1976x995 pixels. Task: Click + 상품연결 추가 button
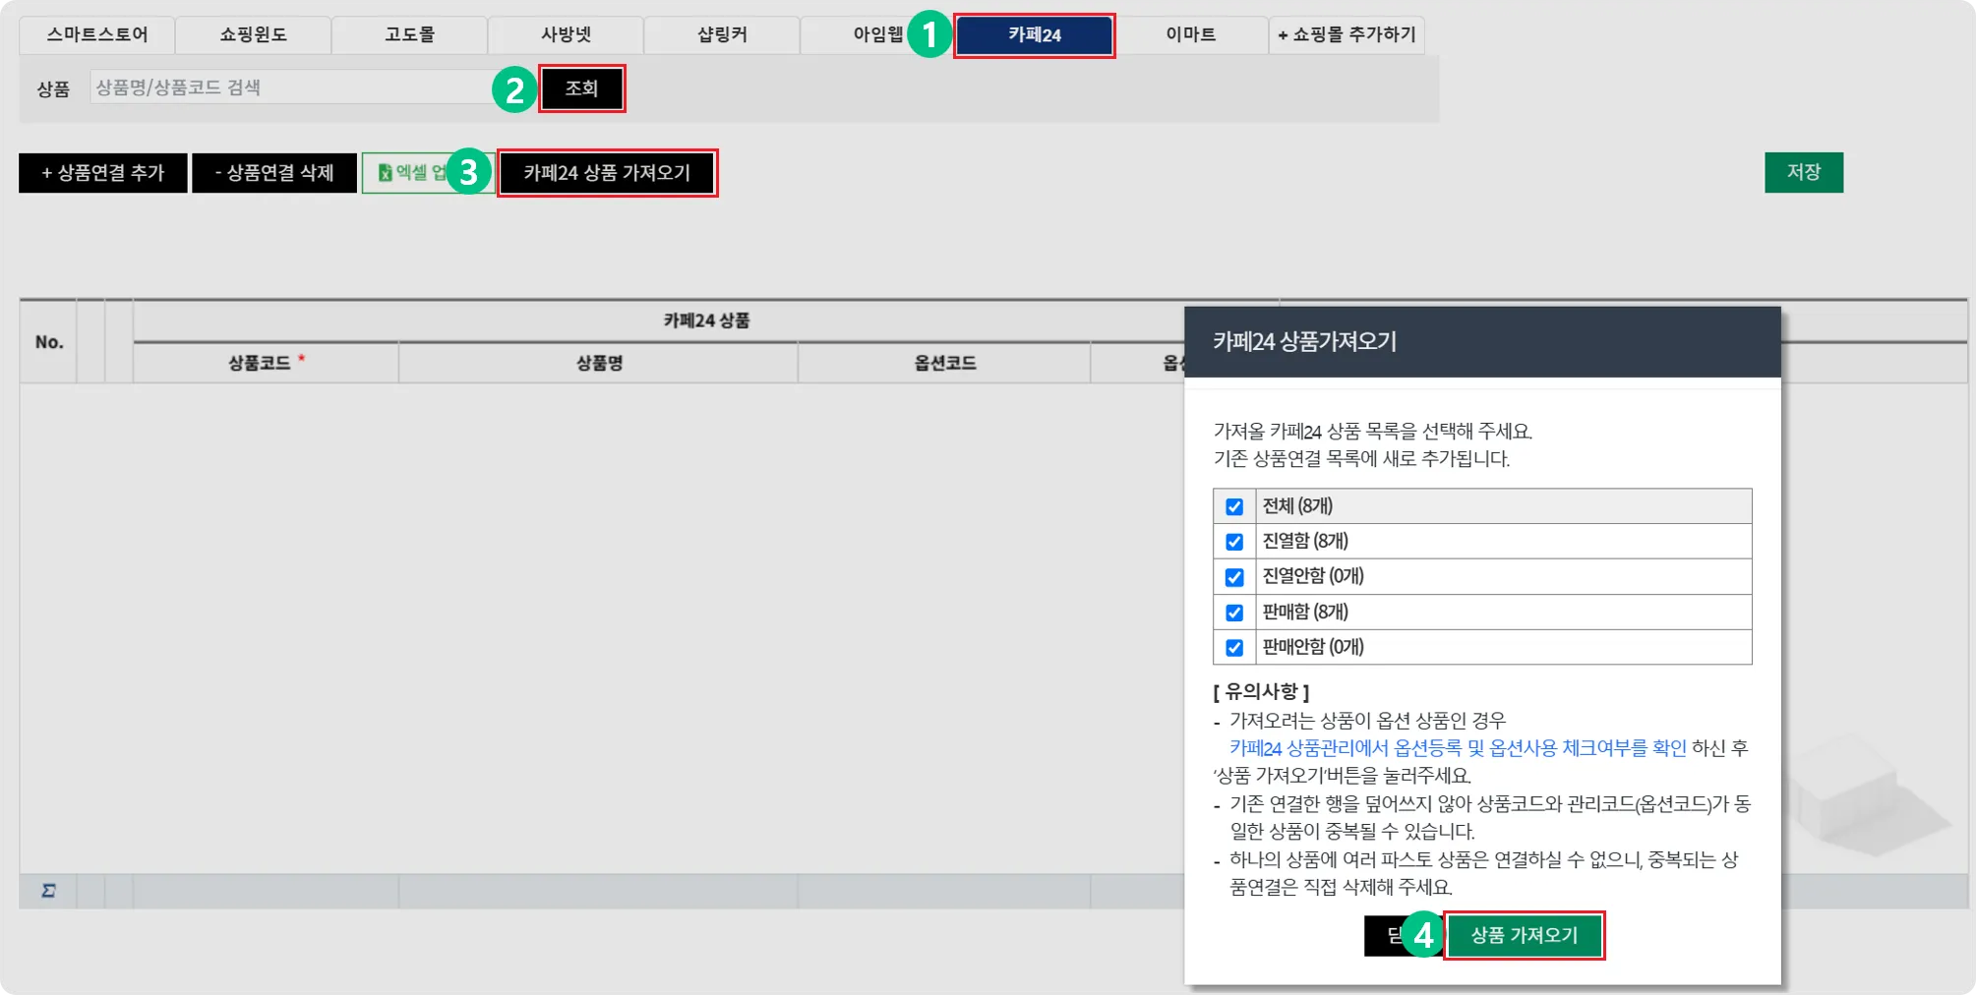(103, 173)
